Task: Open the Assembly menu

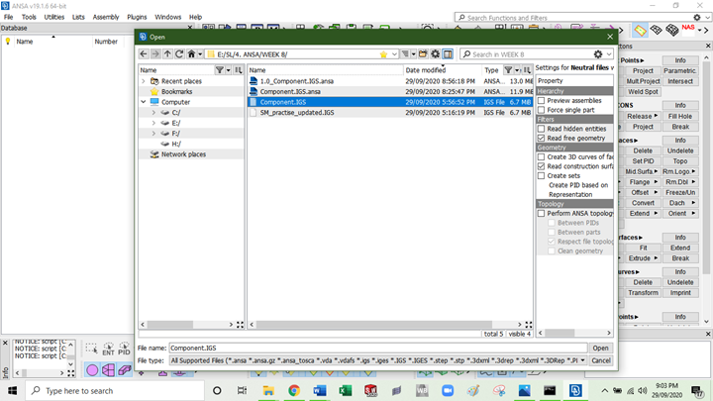Action: (x=106, y=17)
